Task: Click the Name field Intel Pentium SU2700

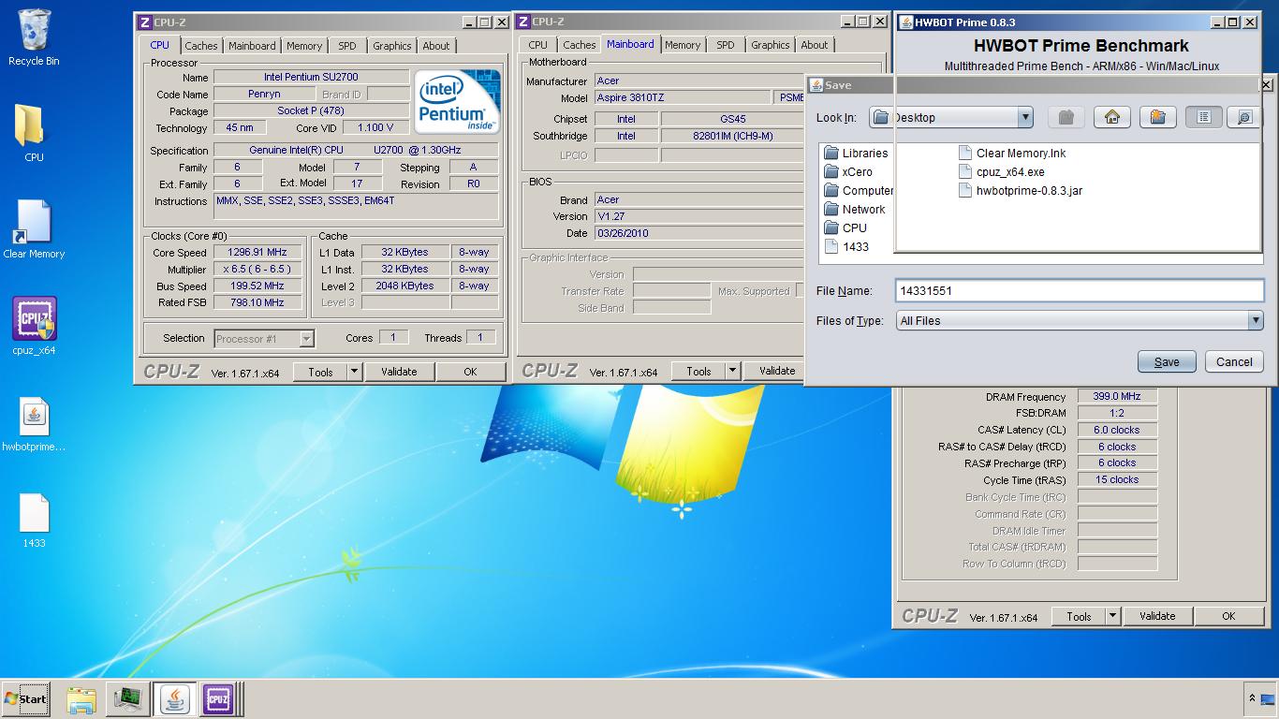Action: (312, 77)
